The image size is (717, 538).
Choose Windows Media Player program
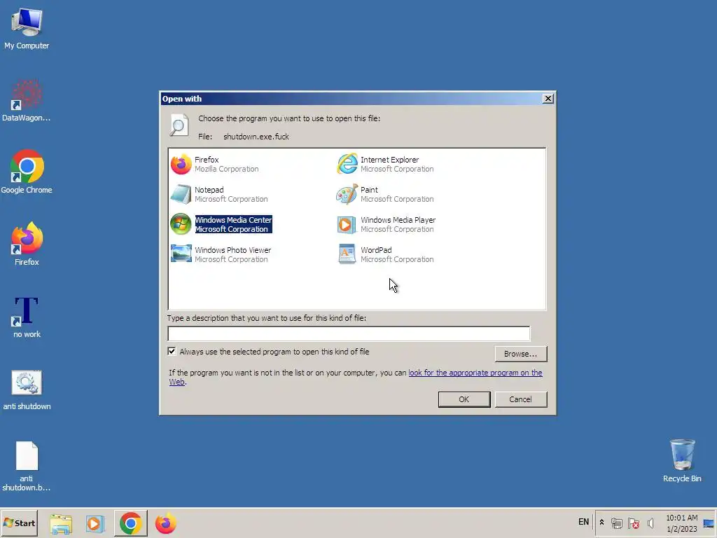[387, 224]
